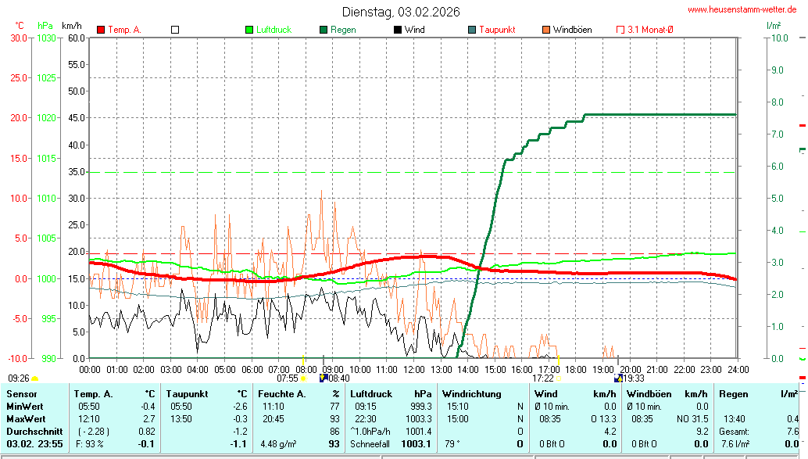
Task: Select the dark green Regen legend square
Action: pyautogui.click(x=324, y=30)
